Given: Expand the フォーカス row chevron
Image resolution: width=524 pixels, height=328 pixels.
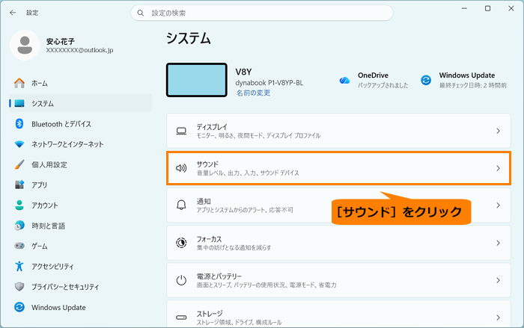Looking at the screenshot, I should point(498,243).
